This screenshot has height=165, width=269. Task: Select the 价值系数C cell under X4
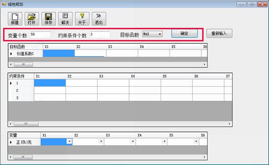(154, 54)
